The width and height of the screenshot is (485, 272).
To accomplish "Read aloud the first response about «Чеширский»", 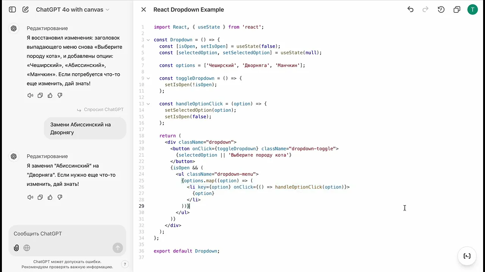I will pyautogui.click(x=30, y=96).
